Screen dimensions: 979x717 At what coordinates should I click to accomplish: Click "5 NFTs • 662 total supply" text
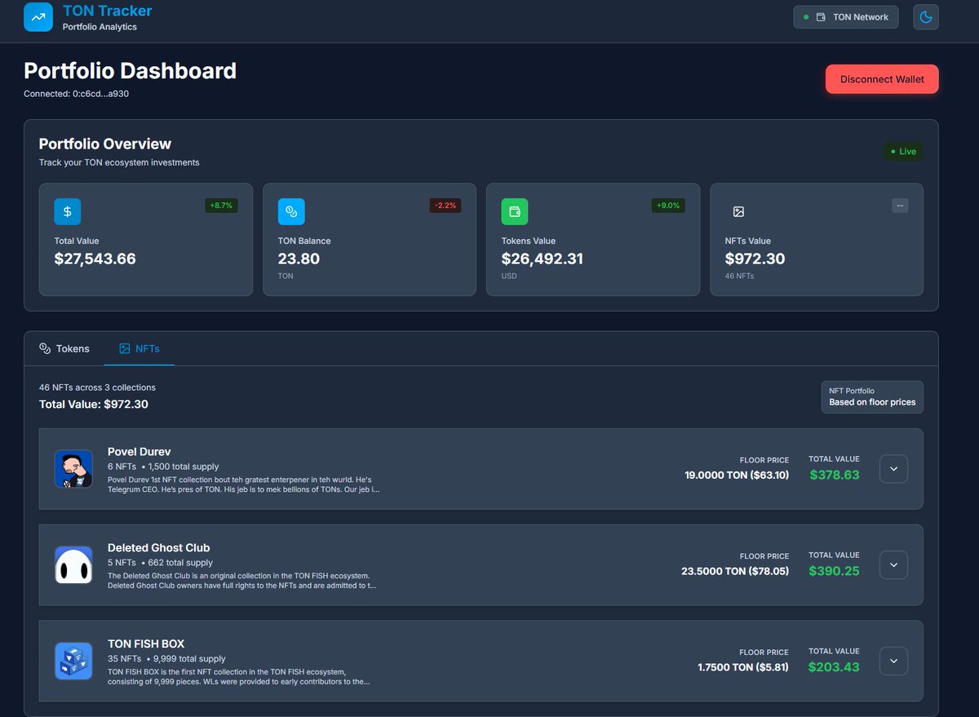click(160, 563)
